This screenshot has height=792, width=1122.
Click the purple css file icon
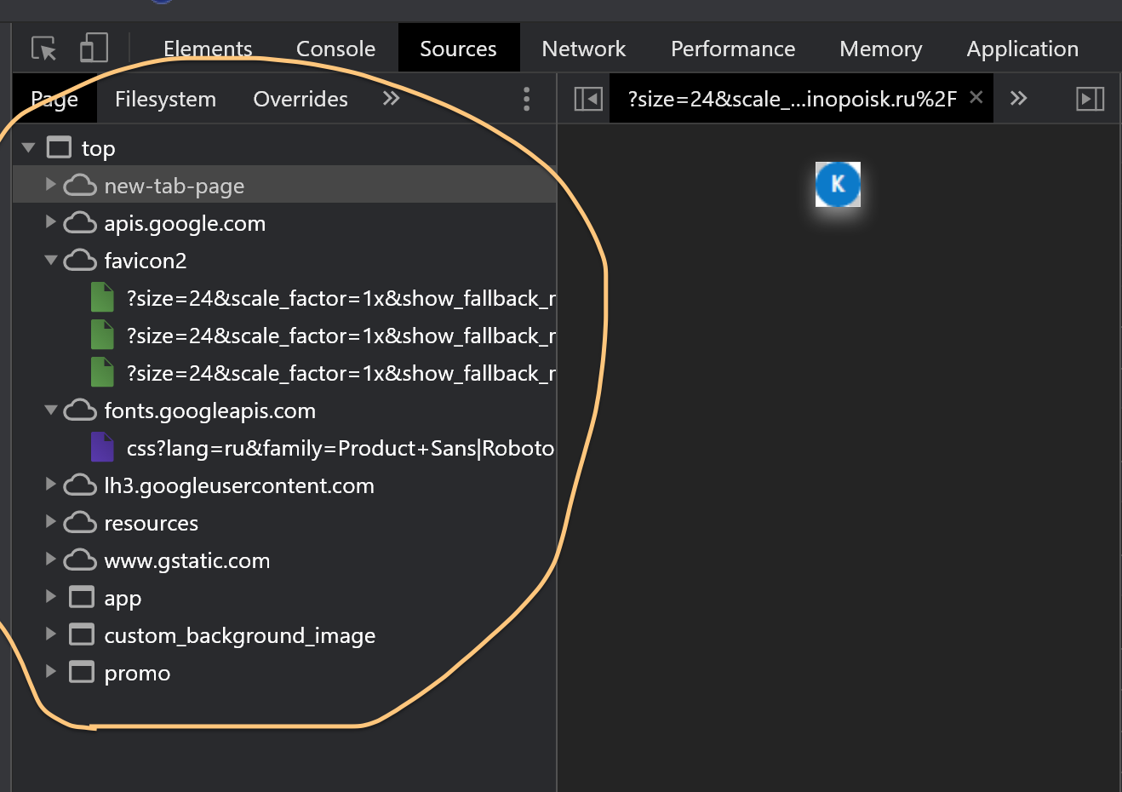tap(102, 447)
